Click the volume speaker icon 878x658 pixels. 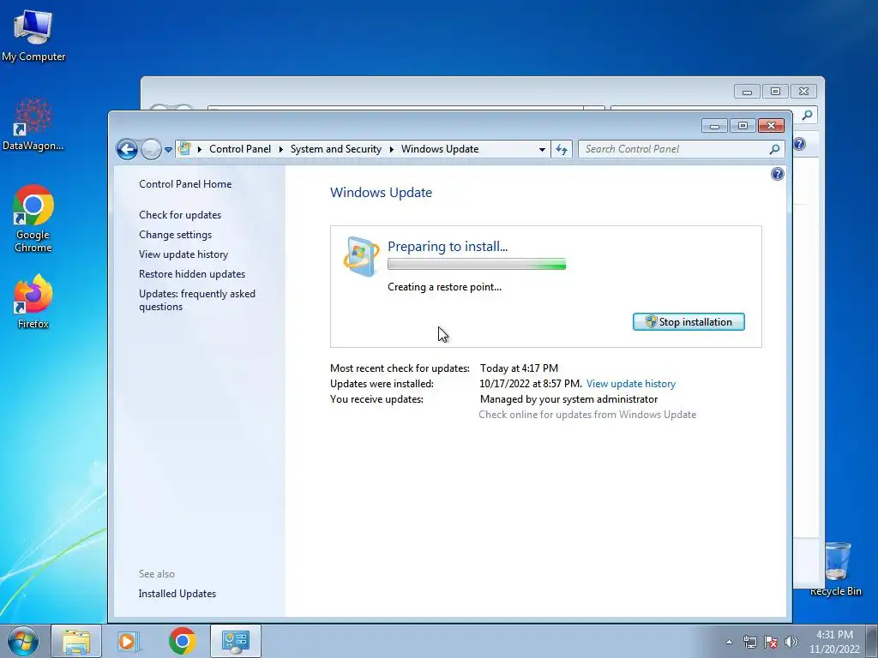click(x=791, y=642)
